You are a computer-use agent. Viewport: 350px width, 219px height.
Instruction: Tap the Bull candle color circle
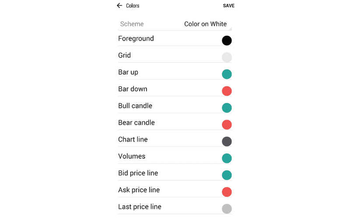coord(227,108)
